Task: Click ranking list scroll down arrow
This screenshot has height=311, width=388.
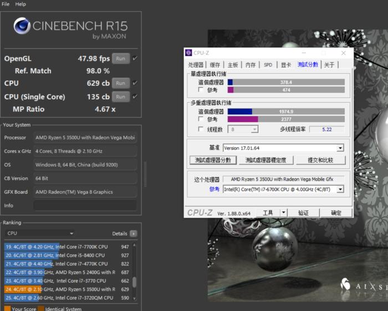Action: pyautogui.click(x=134, y=299)
